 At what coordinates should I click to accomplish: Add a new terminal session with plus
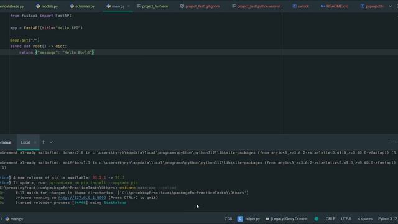[43, 142]
